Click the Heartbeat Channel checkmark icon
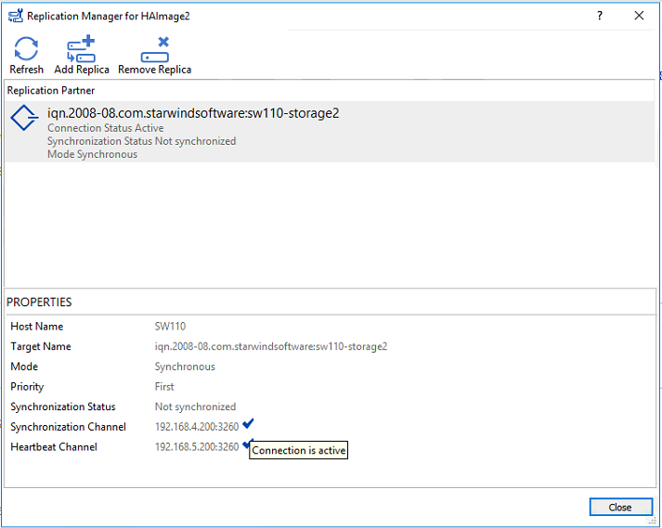662x528 pixels. click(246, 444)
